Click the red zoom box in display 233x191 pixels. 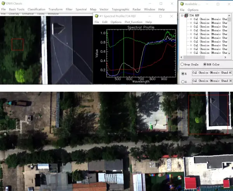tap(17, 45)
